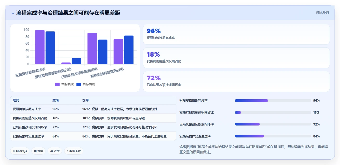The height and width of the screenshot is (165, 340).
Task: Click the 数据卡片 tag pill
Action: [x=74, y=151]
